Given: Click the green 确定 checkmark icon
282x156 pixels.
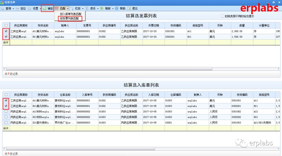Looking at the screenshot, I should pos(44,8).
